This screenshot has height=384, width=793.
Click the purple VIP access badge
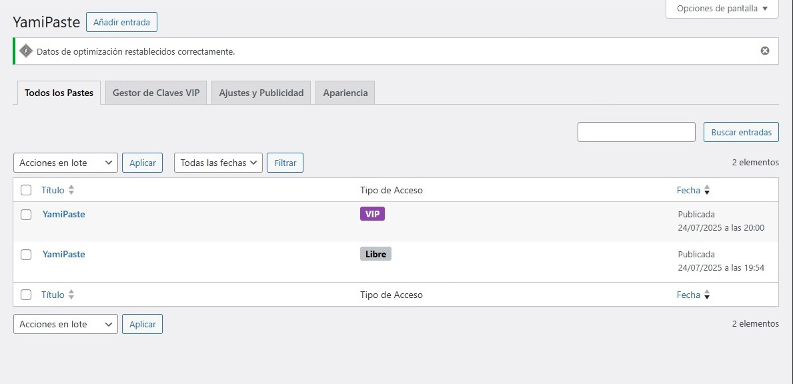372,214
